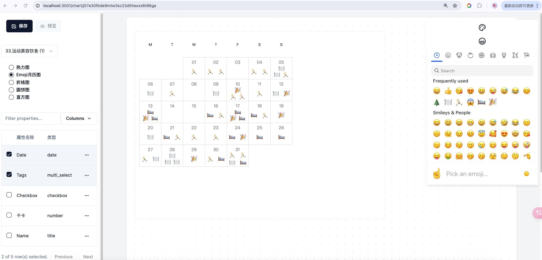Open the Flags emoji category

click(x=526, y=55)
